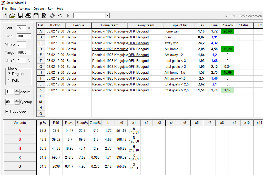Open the calculator tool in the toolbar
The height and width of the screenshot is (175, 263).
[x=36, y=16]
